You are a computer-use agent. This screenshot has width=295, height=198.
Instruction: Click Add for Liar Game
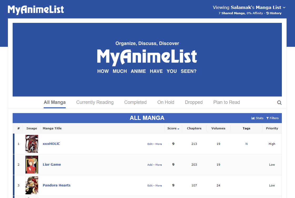pyautogui.click(x=150, y=165)
